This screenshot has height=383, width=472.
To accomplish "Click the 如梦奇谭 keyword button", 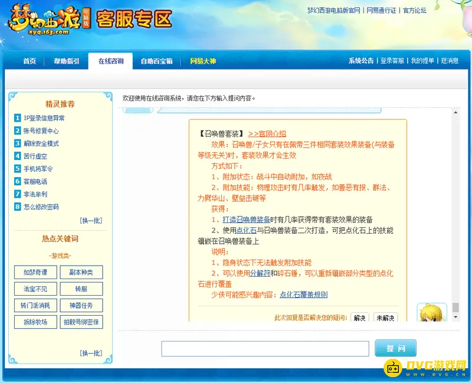I will (x=35, y=272).
